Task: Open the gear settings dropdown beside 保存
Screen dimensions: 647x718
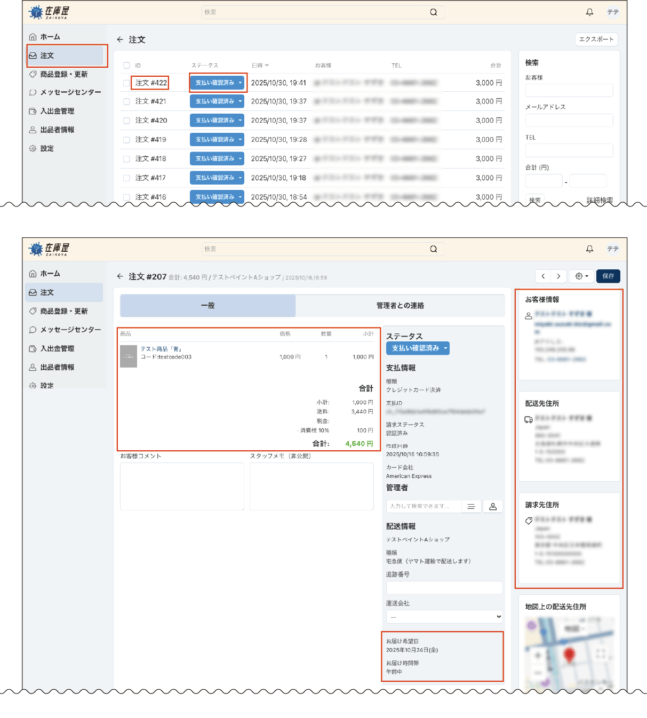Action: point(581,276)
